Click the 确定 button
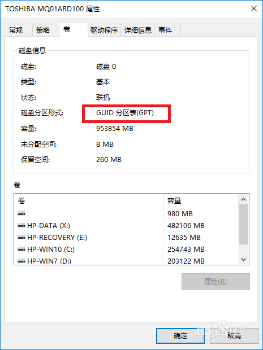 pyautogui.click(x=180, y=336)
